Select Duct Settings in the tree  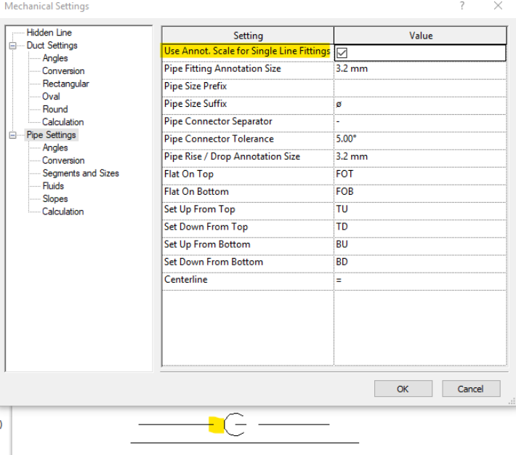[52, 46]
